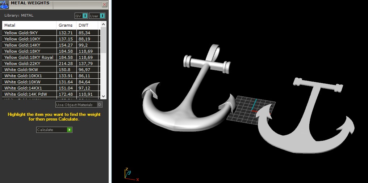Select the White Gold:14KX1 row
The image size is (368, 183).
51,88
